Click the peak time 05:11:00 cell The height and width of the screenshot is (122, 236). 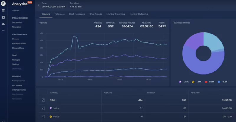[227, 116]
